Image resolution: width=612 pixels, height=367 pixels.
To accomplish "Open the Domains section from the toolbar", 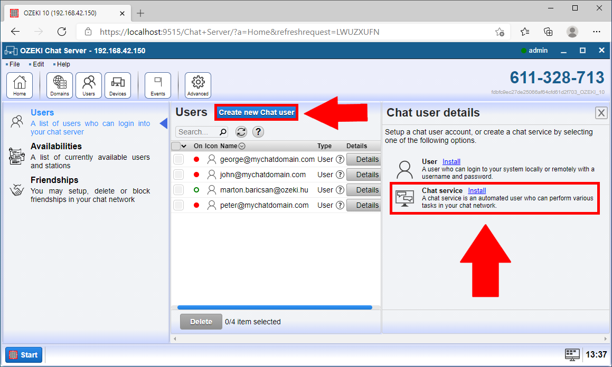I will [x=59, y=84].
